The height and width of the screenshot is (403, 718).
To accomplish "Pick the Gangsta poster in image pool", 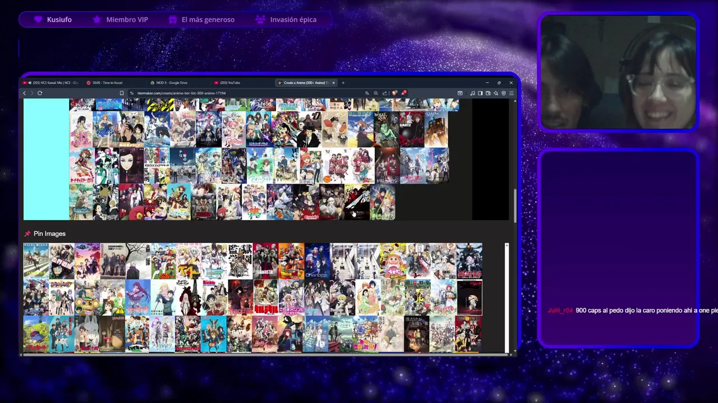I will [x=265, y=261].
